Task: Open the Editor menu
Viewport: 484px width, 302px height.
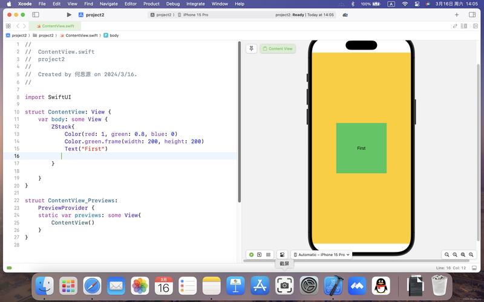Action: [130, 4]
